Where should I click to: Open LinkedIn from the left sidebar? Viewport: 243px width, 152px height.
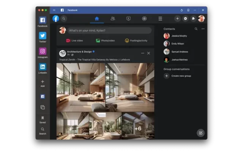tap(43, 67)
